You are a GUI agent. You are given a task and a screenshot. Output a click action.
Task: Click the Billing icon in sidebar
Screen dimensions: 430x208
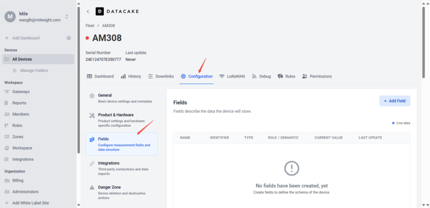click(x=7, y=180)
